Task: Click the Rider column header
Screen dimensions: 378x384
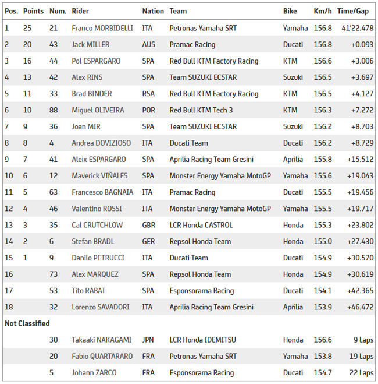Action: click(x=80, y=11)
